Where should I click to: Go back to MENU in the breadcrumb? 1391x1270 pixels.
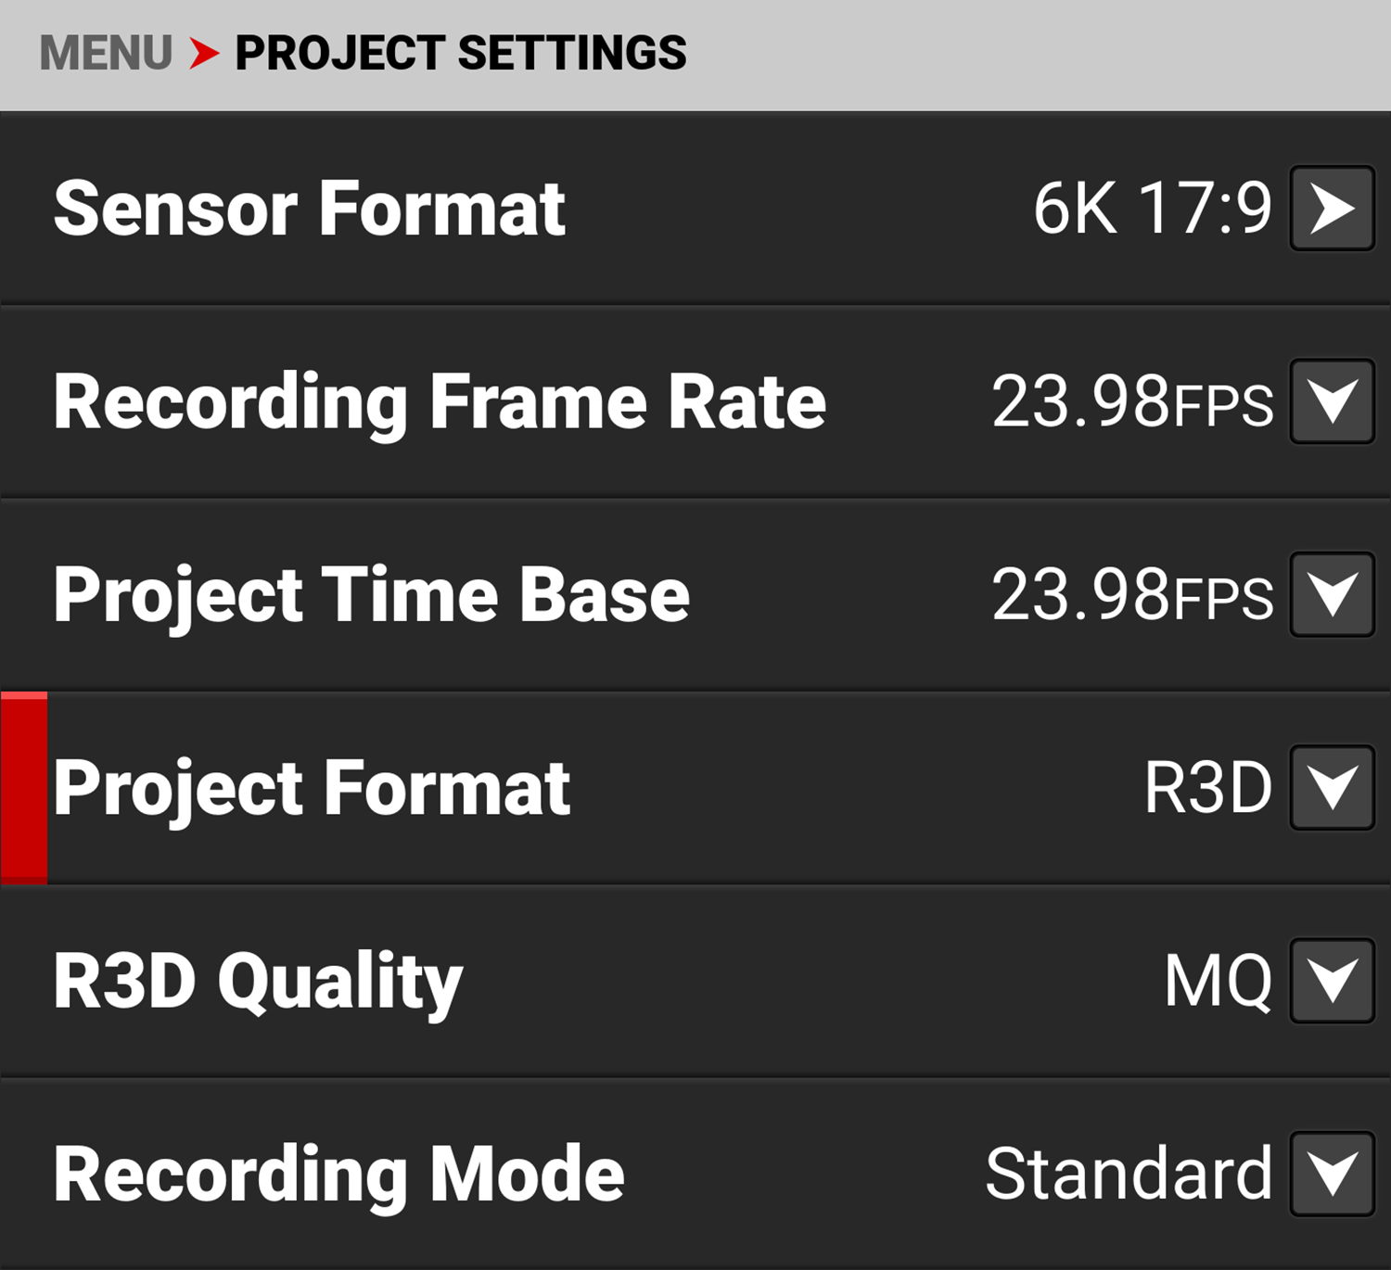coord(106,53)
